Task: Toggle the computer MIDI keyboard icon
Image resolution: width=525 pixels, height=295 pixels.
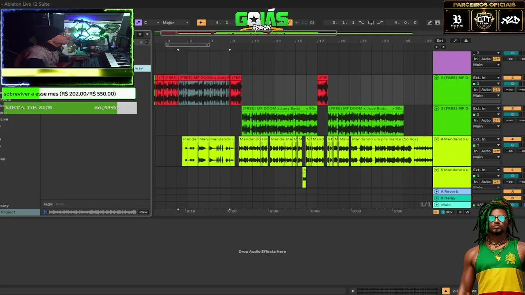Action: click(x=437, y=23)
